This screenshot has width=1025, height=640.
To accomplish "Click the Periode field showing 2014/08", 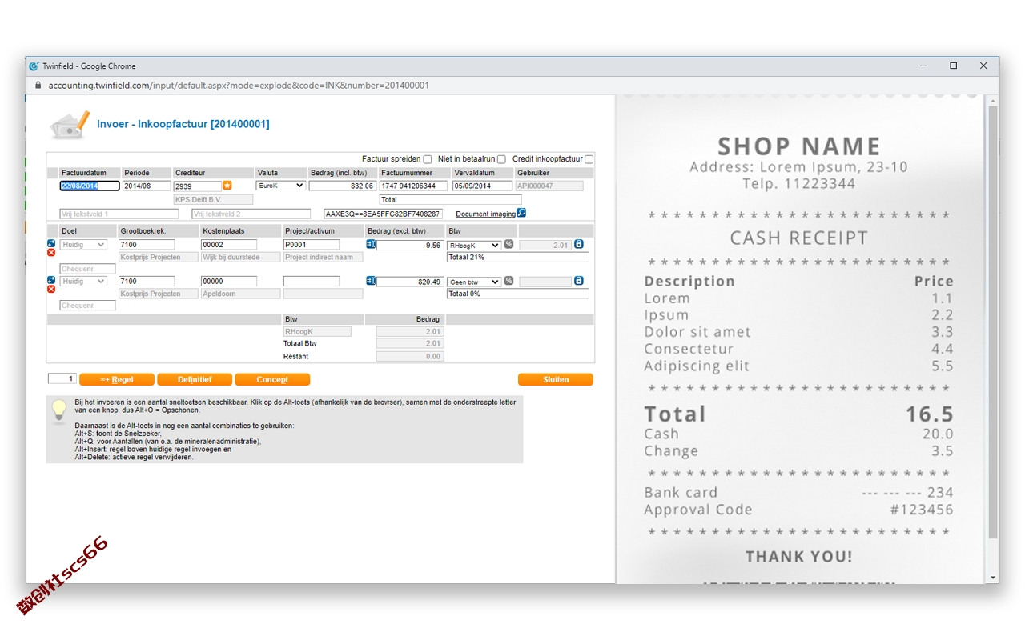I will click(147, 186).
